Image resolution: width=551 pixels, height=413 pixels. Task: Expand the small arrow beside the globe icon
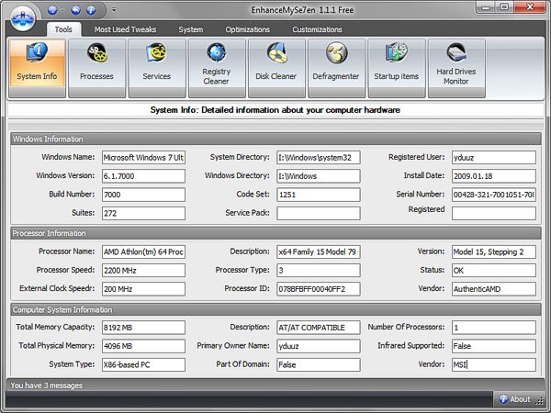click(x=62, y=10)
